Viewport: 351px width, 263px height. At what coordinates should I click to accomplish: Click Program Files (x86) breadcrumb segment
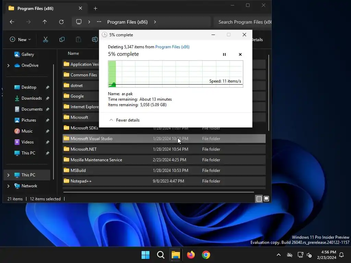pos(128,22)
